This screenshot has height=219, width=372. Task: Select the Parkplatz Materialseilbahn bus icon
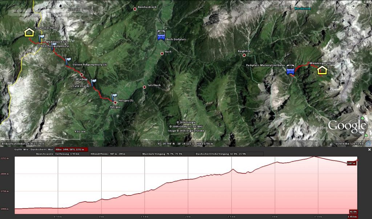tap(290, 69)
